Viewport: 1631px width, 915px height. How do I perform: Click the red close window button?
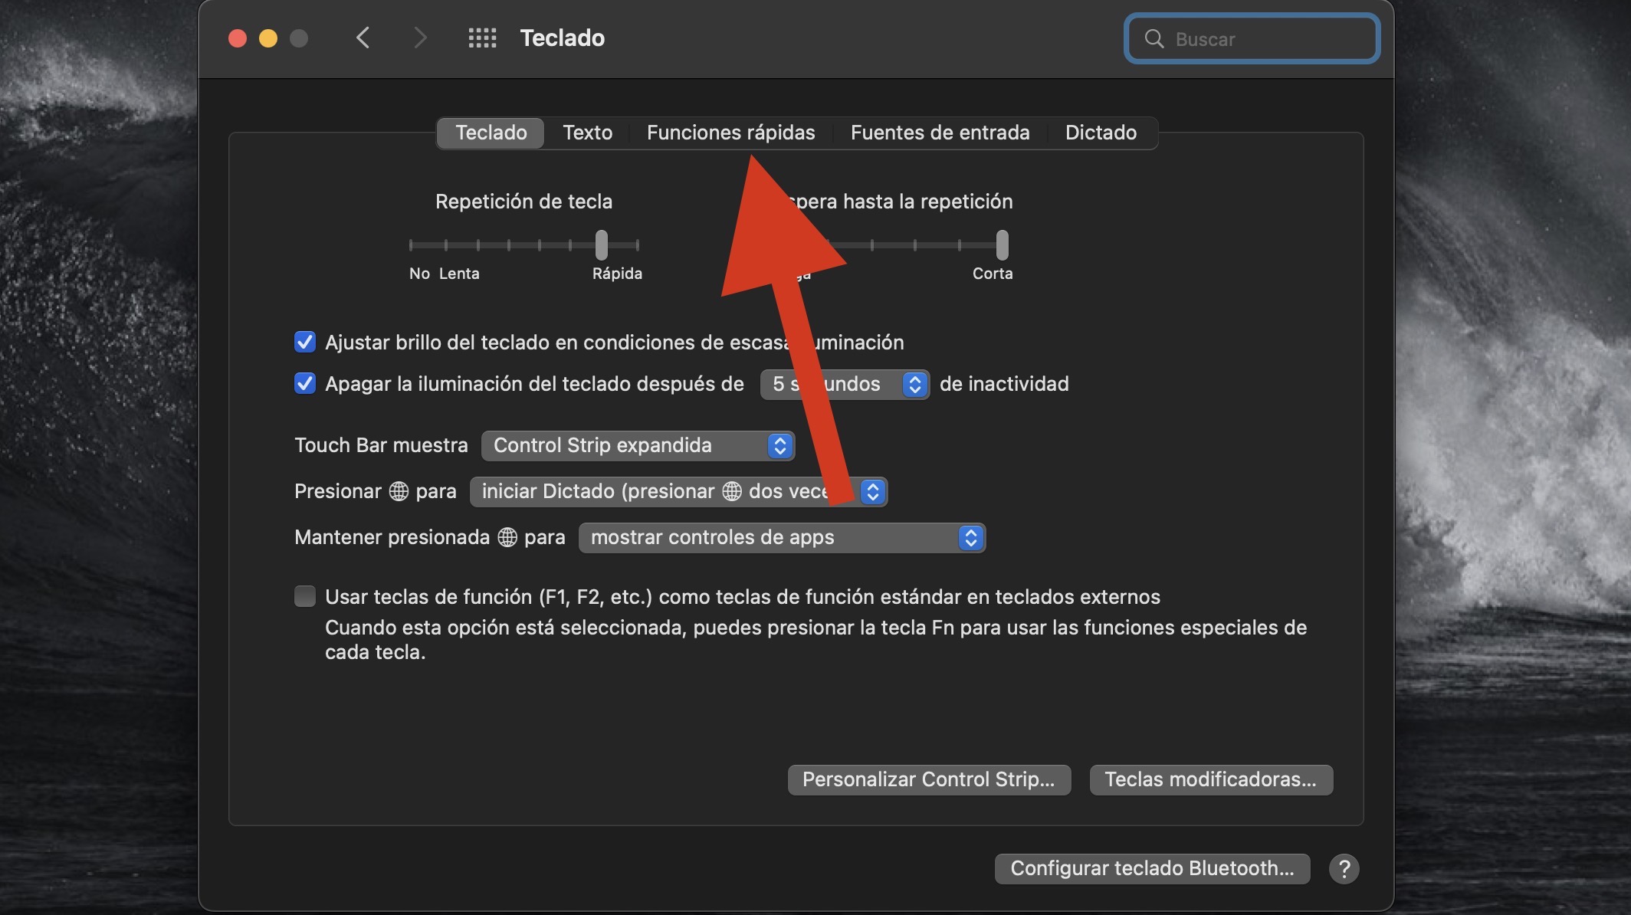coord(238,38)
